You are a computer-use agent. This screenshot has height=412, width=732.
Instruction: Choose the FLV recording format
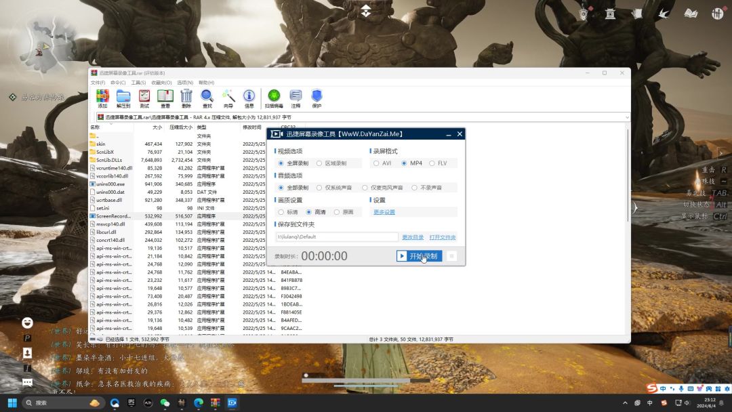(x=439, y=163)
